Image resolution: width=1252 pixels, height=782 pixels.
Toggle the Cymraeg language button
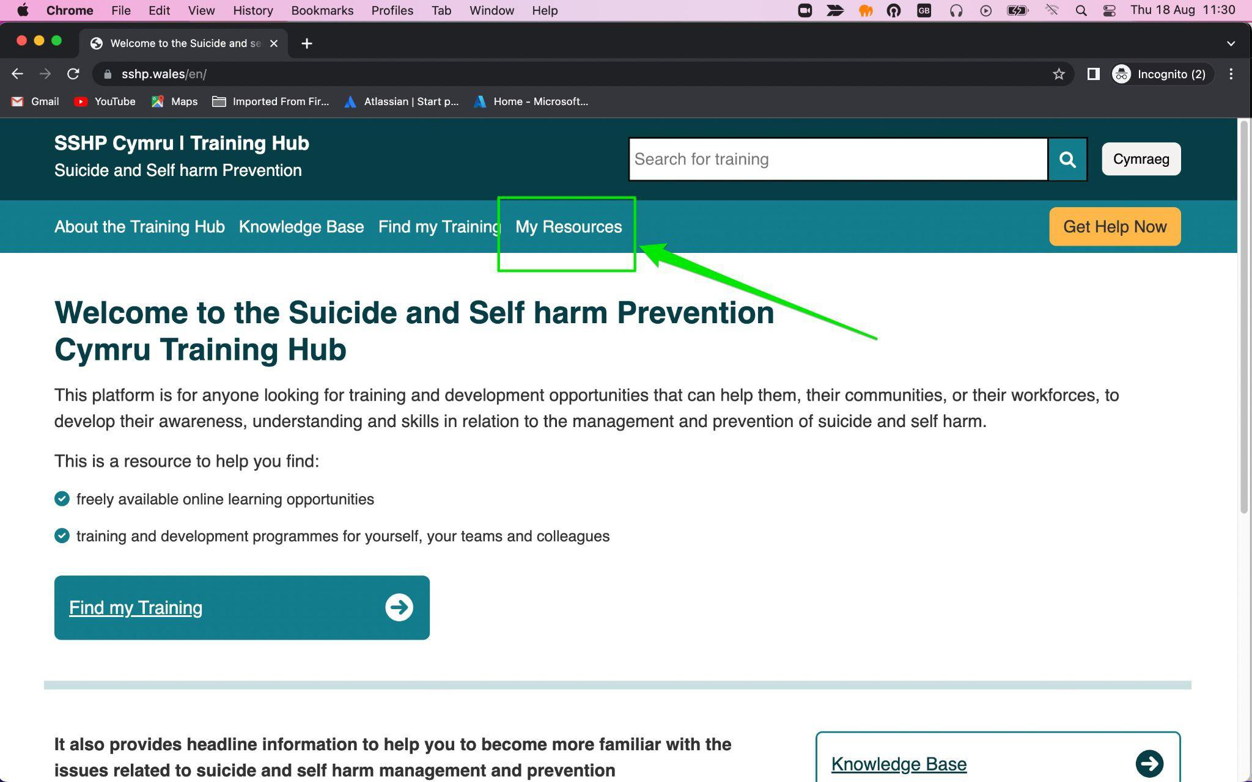point(1141,159)
